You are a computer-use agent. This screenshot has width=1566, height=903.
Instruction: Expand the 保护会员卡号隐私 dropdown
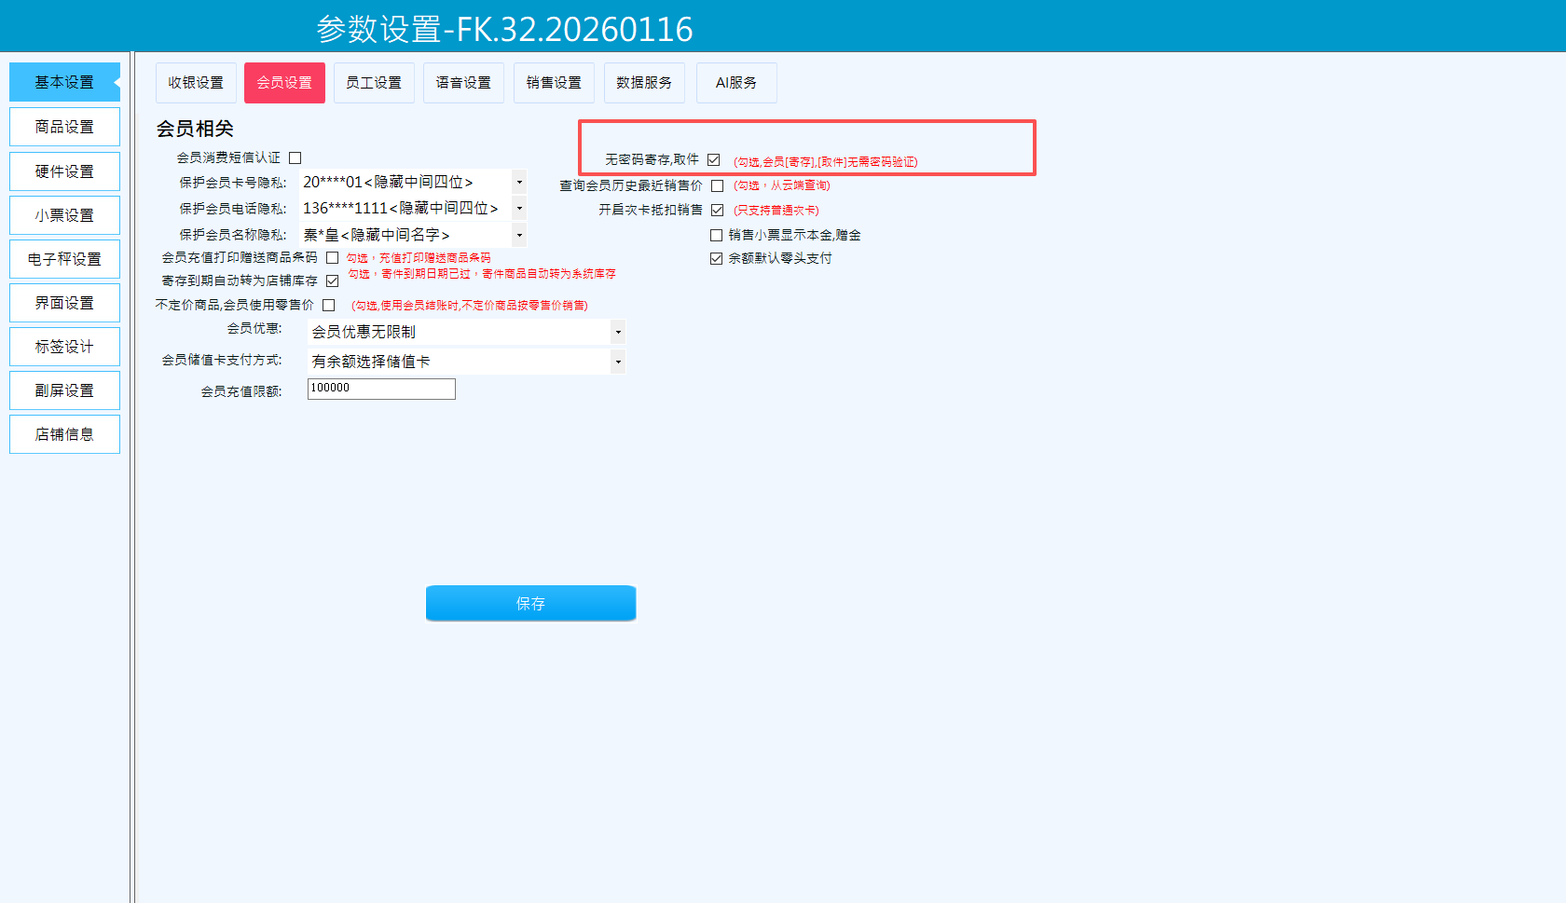click(x=519, y=183)
